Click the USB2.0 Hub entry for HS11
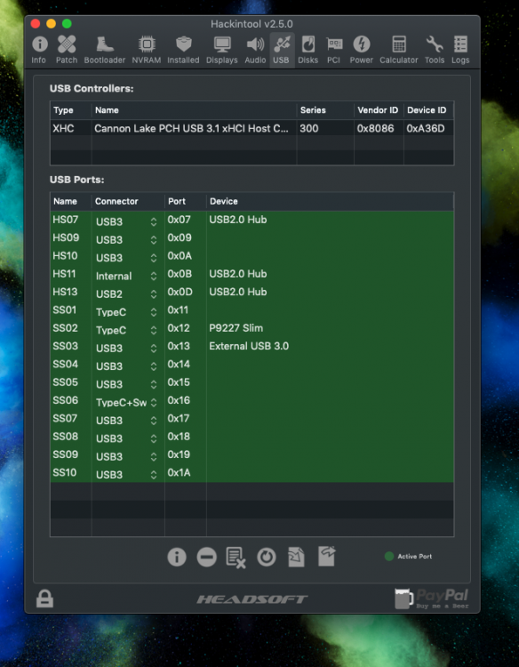 (238, 274)
